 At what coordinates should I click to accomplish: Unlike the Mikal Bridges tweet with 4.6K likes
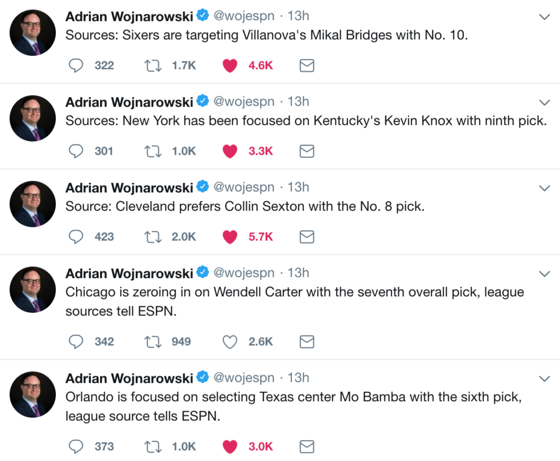pos(230,66)
